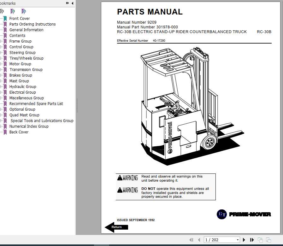Select the single page view icon
The image size is (283, 246).
tap(261, 240)
